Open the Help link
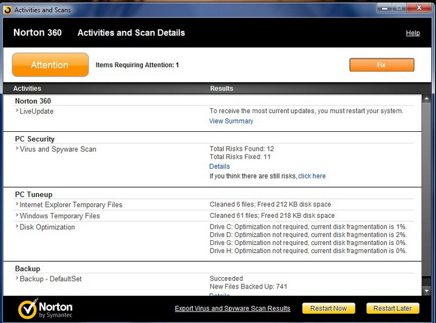Viewport: 436px width, 323px height. (x=412, y=33)
